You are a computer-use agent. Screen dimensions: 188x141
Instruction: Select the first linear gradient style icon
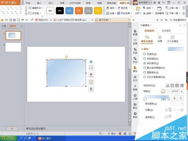[x=167, y=85]
